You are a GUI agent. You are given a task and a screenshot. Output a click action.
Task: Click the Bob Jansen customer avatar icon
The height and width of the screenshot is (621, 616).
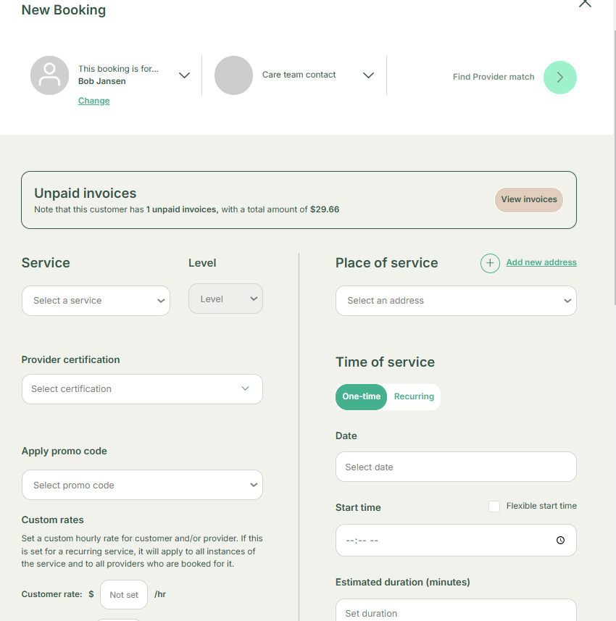tap(49, 75)
